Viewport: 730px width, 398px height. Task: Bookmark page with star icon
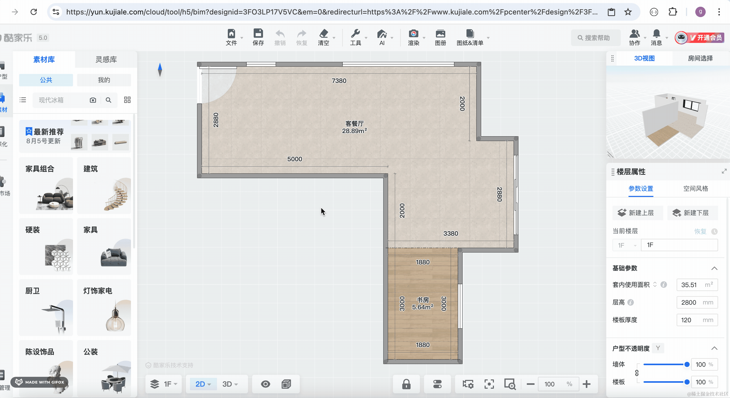tap(628, 12)
